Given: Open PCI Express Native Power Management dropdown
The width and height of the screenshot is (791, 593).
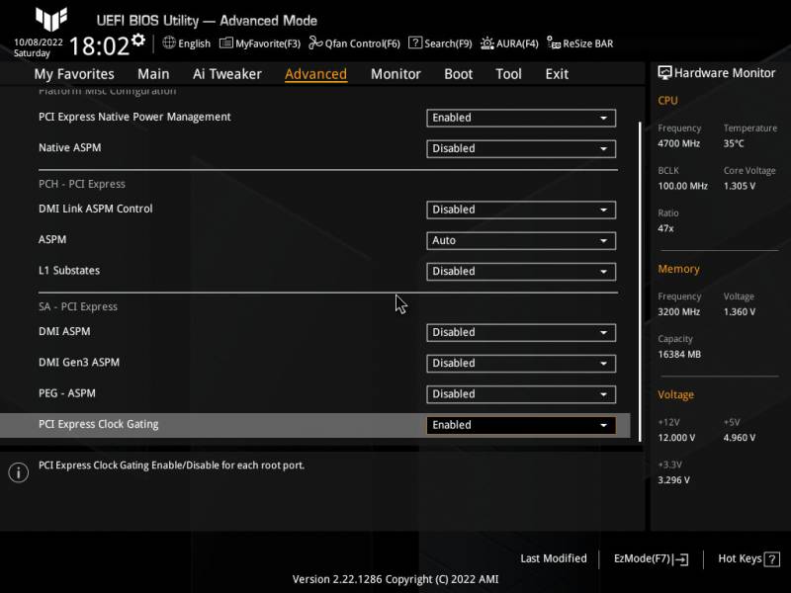Looking at the screenshot, I should [x=521, y=118].
